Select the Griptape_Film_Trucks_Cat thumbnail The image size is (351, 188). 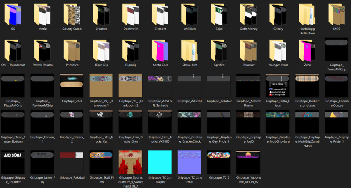click(101, 122)
